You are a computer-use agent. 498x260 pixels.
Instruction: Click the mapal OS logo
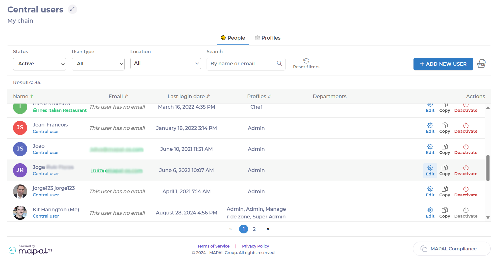click(31, 250)
